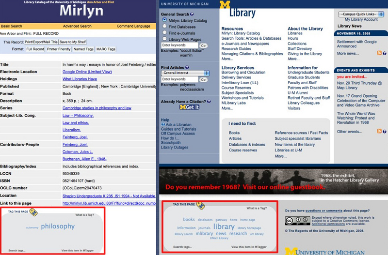Click the tag icon in Mirlyn's Tag This Page box

[33, 211]
